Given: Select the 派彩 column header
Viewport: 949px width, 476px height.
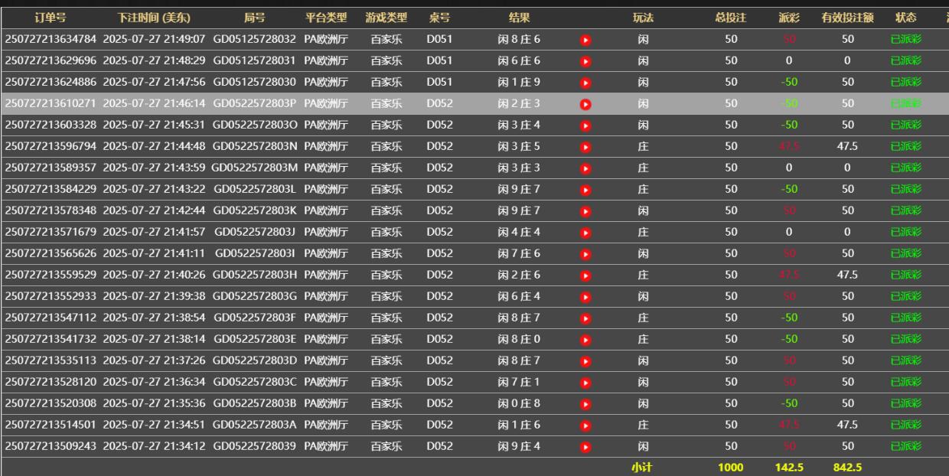Looking at the screenshot, I should (x=789, y=18).
